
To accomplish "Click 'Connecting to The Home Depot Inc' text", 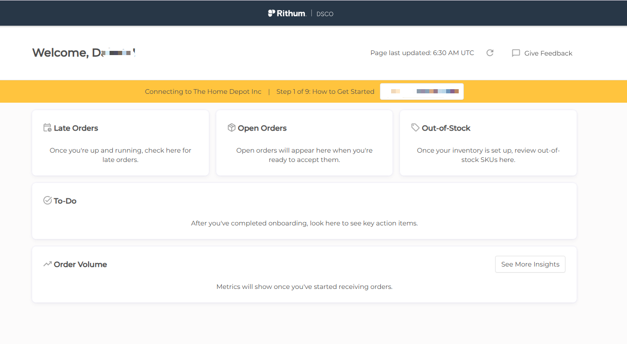I will 203,91.
